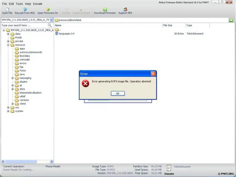Expand the qt folder node
Viewport: 236px width, 177px height.
[x=13, y=85]
